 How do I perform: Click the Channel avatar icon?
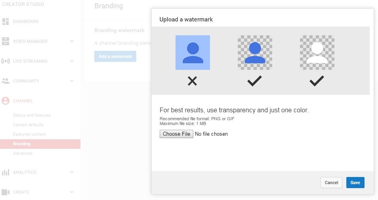click(x=6, y=101)
